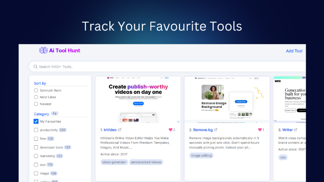Screen dimensions: 324x182
Task: Click the Add Tool link
Action: [294, 51]
